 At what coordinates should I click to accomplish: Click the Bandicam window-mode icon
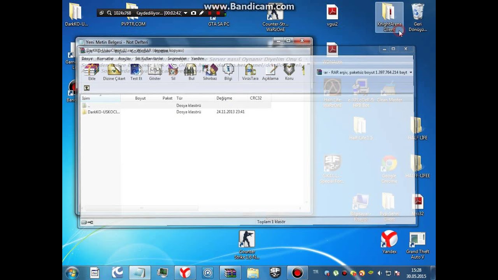(x=102, y=13)
